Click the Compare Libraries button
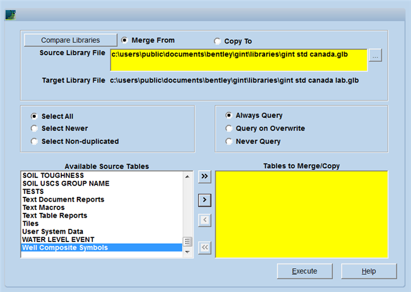Viewport: 411px width, 292px height. pyautogui.click(x=70, y=40)
